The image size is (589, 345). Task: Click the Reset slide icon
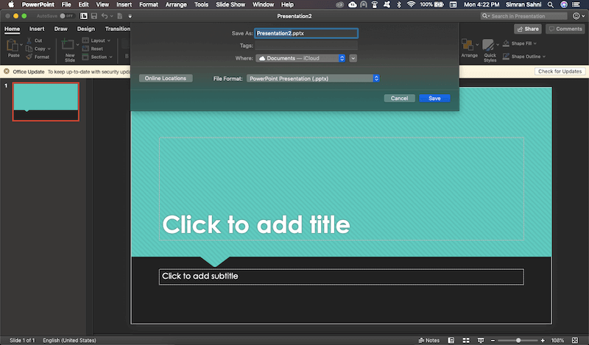(x=85, y=49)
